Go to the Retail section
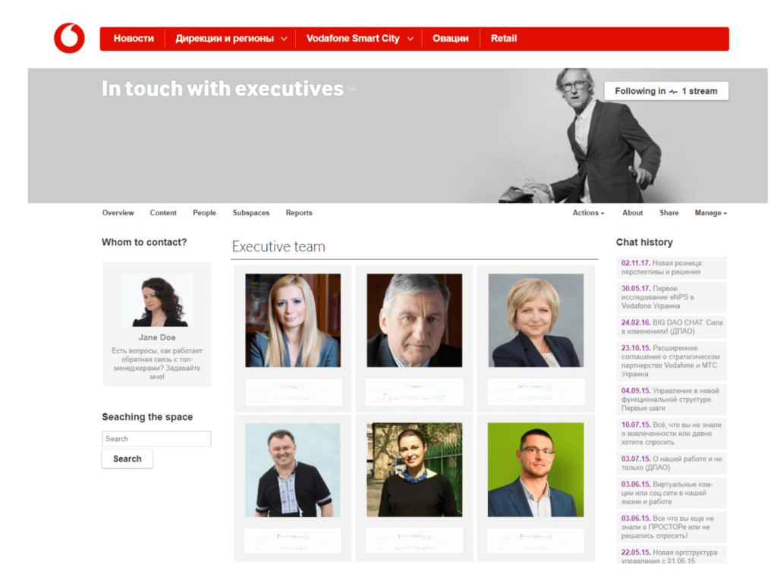Viewport: 777px width, 583px height. pos(504,39)
